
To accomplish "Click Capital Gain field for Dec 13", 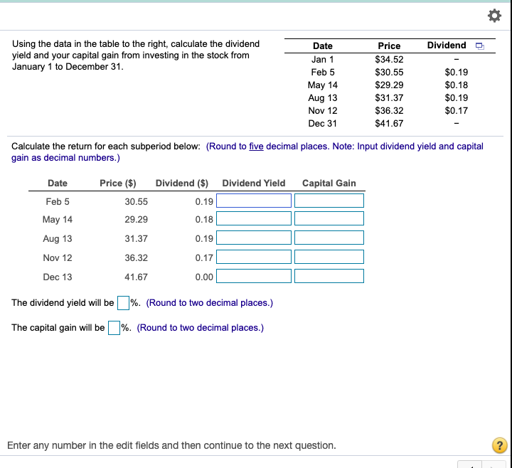I will [x=329, y=276].
